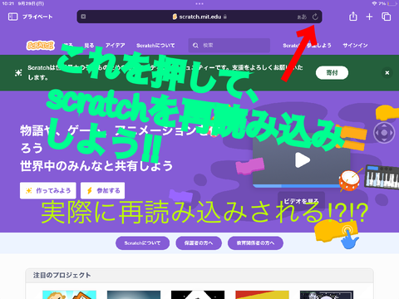Select the 世界中のみんなと共有しよう text
This screenshot has width=399, height=299.
pos(96,166)
